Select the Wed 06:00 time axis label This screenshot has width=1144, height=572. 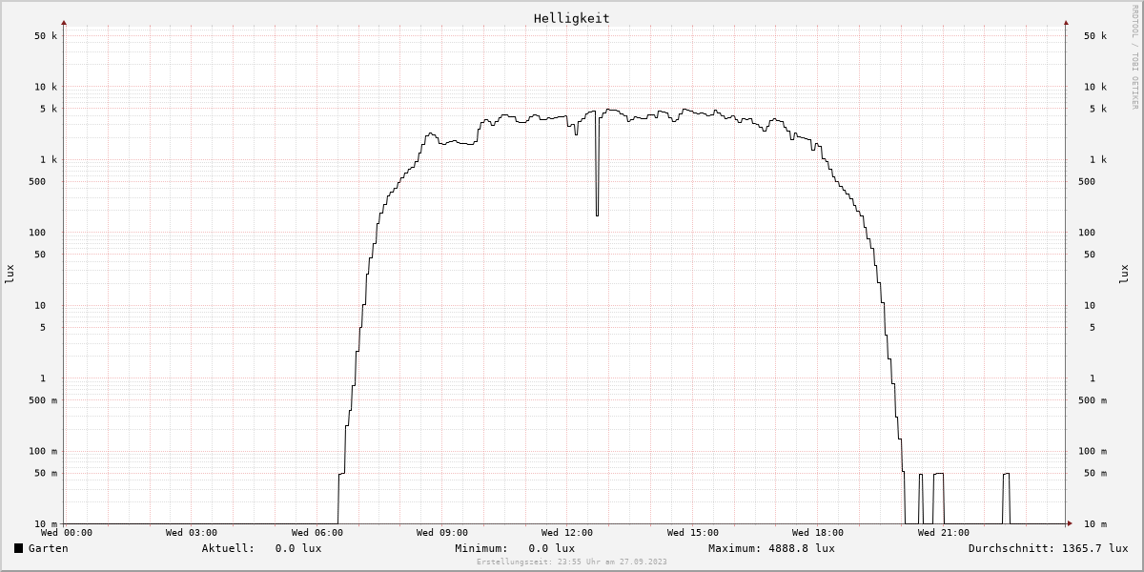pos(317,533)
